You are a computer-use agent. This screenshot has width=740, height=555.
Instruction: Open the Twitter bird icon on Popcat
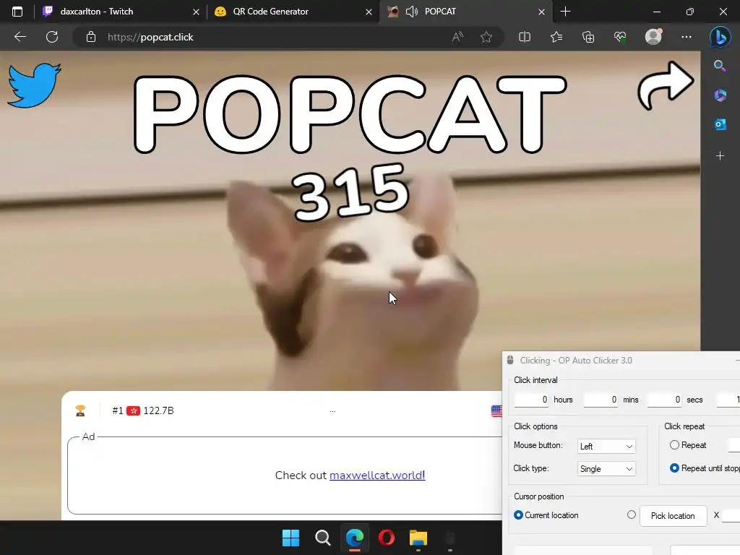click(35, 85)
